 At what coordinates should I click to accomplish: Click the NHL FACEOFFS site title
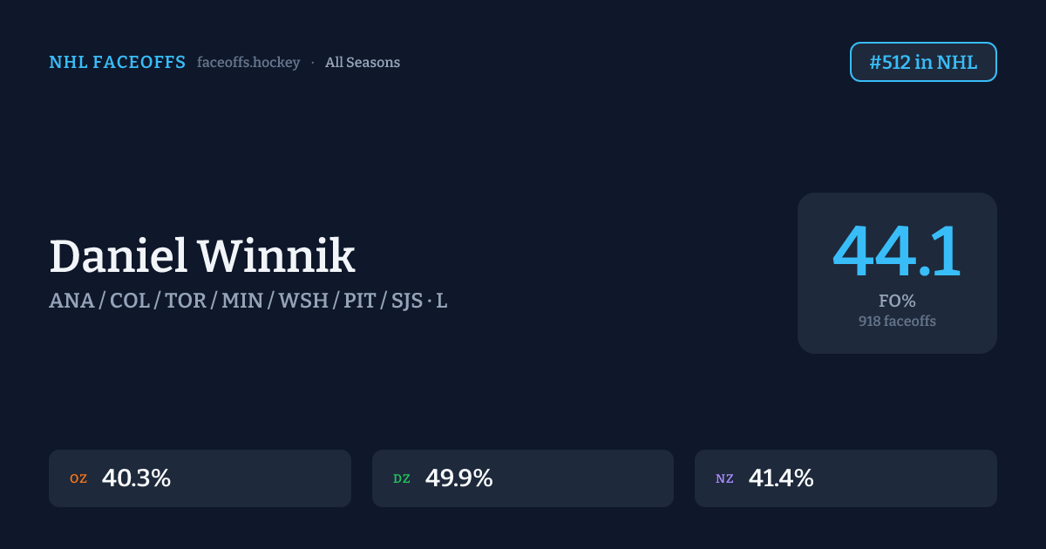coord(117,63)
